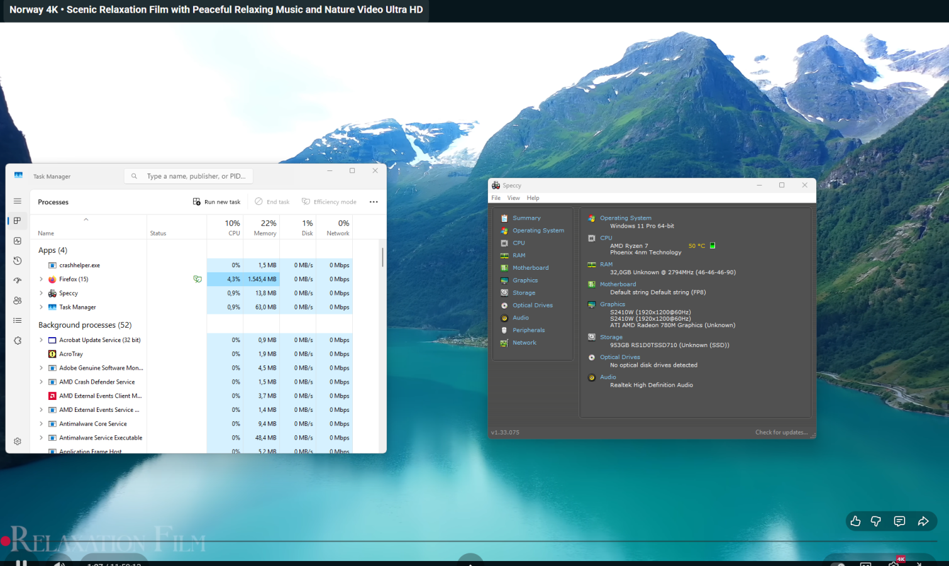Expand the Firefox process group
Image resolution: width=949 pixels, height=566 pixels.
[40, 279]
